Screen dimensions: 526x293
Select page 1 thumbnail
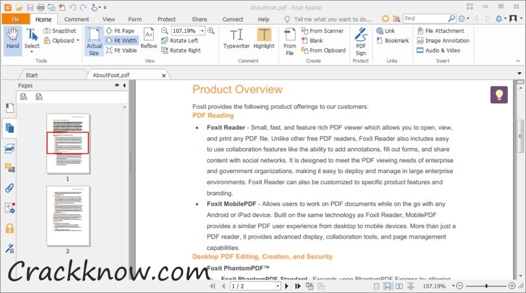[x=68, y=143]
